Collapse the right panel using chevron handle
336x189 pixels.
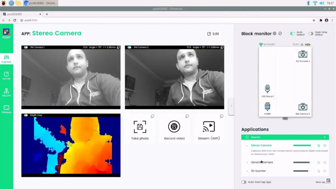[x=231, y=106]
